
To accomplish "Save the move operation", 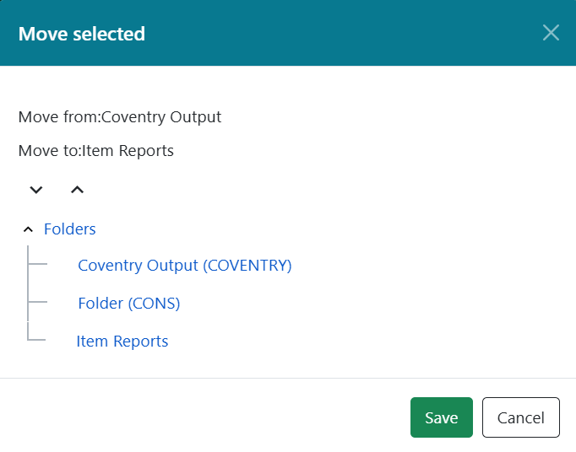I will click(x=441, y=417).
